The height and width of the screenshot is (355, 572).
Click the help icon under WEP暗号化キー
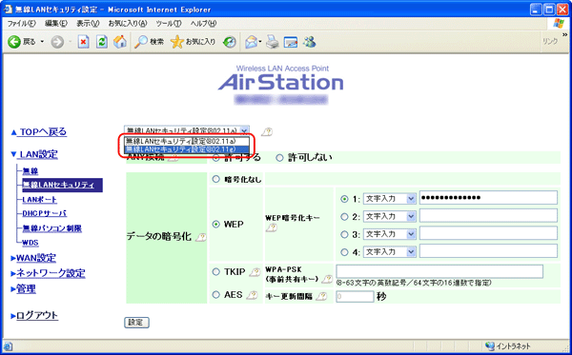tap(272, 227)
